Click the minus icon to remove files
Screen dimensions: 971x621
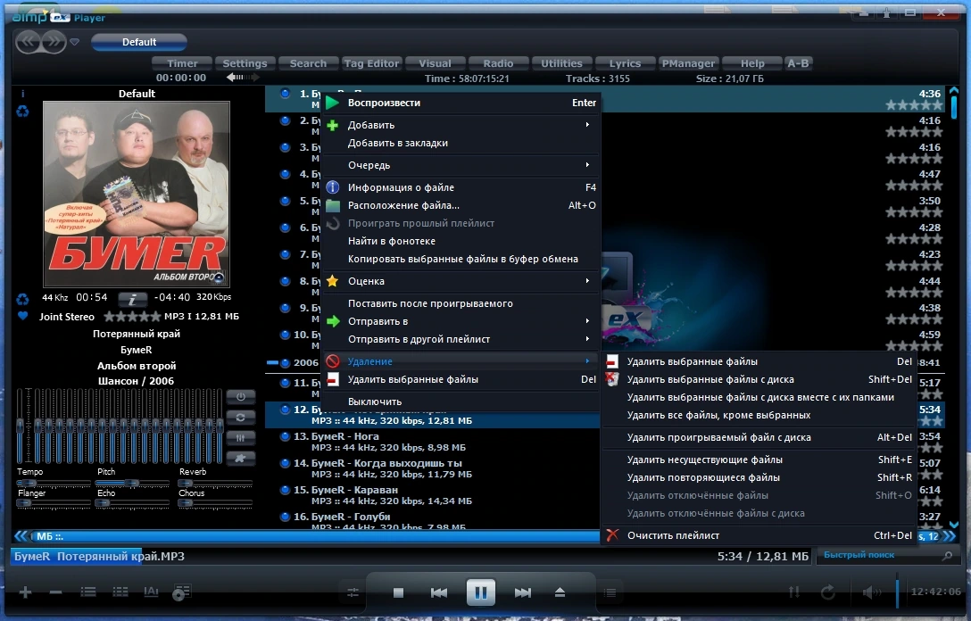[x=55, y=592]
